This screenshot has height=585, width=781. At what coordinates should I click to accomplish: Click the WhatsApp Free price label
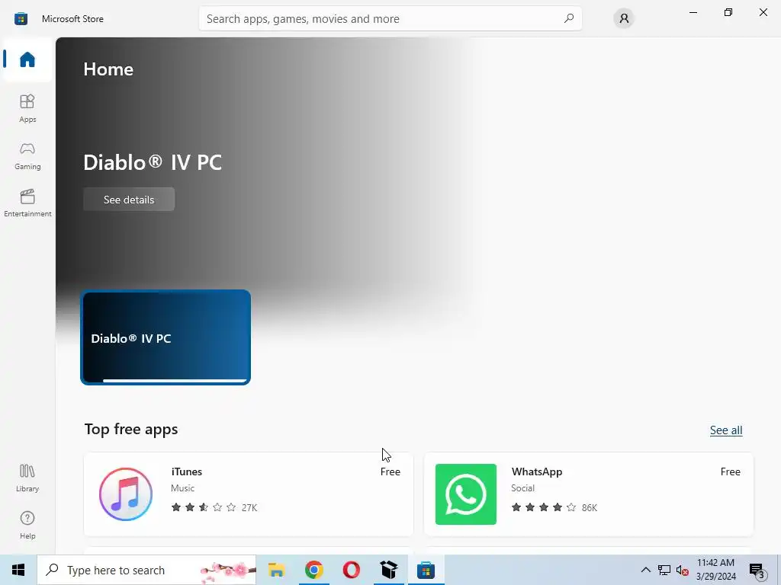click(x=730, y=472)
